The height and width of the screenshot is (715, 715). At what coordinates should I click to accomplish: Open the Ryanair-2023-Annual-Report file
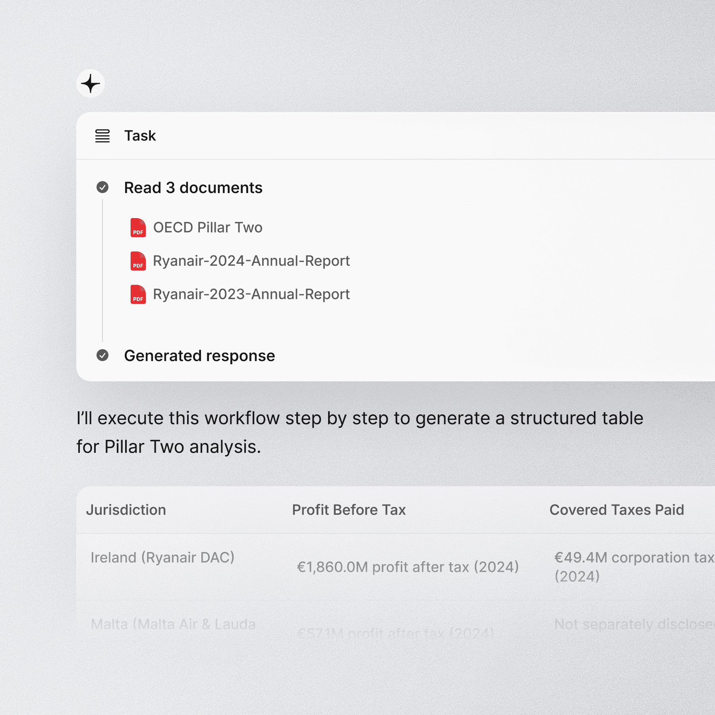[x=251, y=294]
